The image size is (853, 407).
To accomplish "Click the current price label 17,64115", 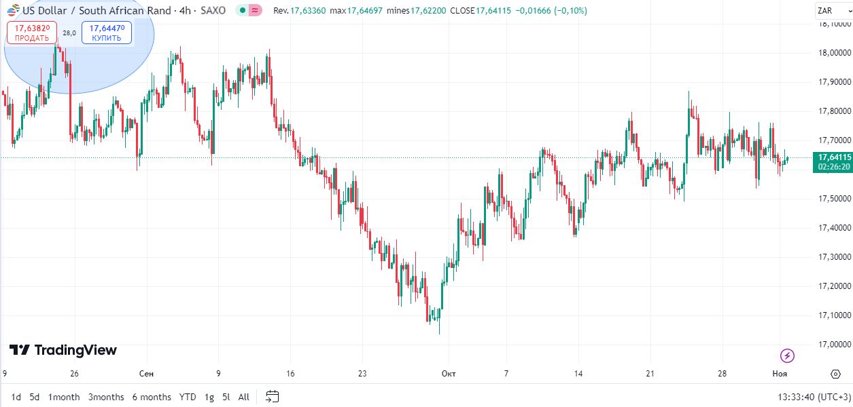I will click(833, 157).
